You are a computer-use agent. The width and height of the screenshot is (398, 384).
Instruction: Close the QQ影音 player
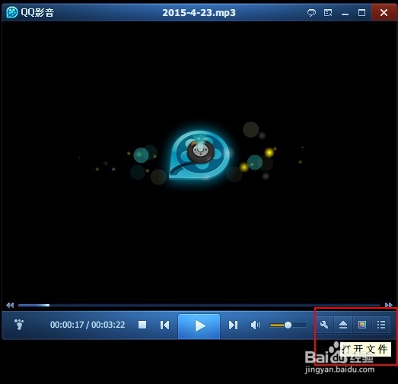384,12
